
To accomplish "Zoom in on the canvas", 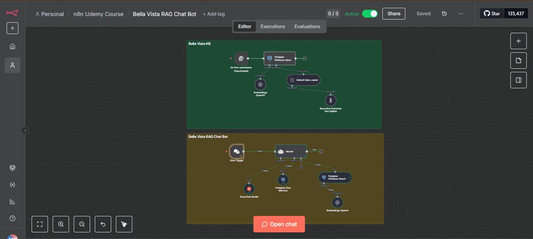I will pyautogui.click(x=61, y=224).
